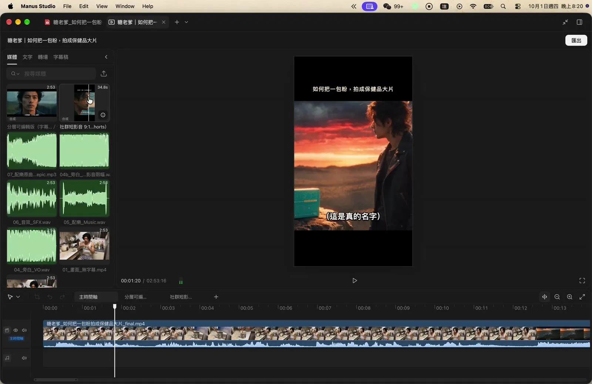Toggle main track visibility eye
The height and width of the screenshot is (384, 592).
click(16, 330)
